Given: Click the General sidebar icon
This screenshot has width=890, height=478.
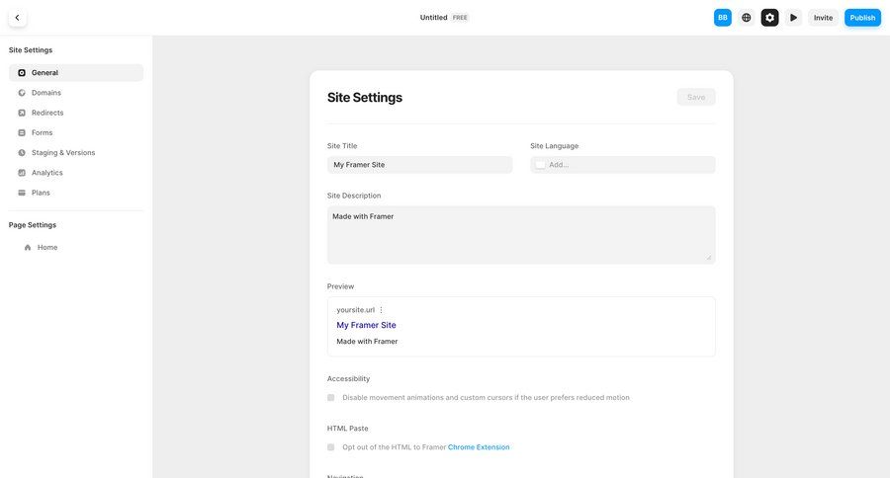Looking at the screenshot, I should click(x=22, y=72).
